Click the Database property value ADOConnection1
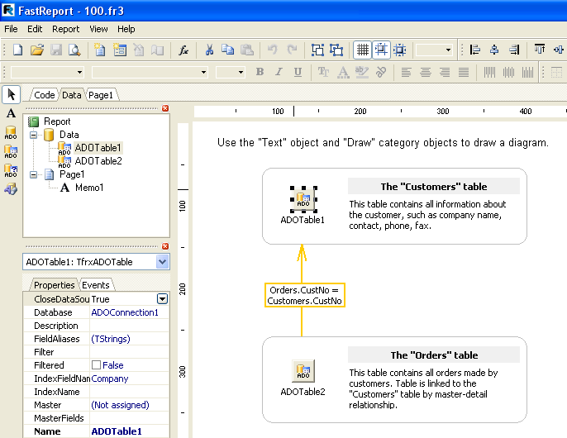Viewport: 567px width, 438px height. click(x=125, y=312)
